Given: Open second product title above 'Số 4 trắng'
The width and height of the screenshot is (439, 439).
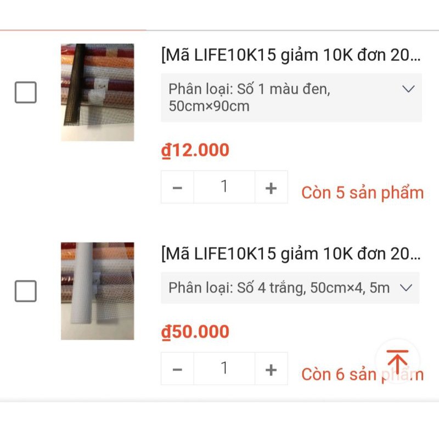Looking at the screenshot, I should (x=291, y=254).
